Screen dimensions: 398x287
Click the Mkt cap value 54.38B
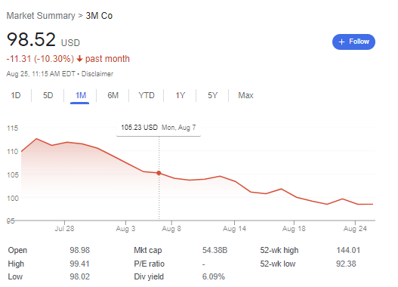[214, 250]
